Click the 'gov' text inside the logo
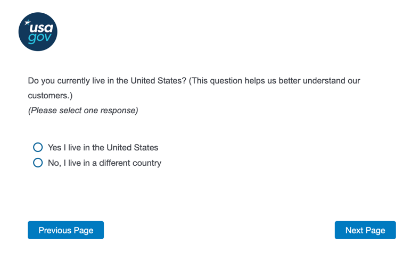The height and width of the screenshot is (261, 411). (40, 38)
